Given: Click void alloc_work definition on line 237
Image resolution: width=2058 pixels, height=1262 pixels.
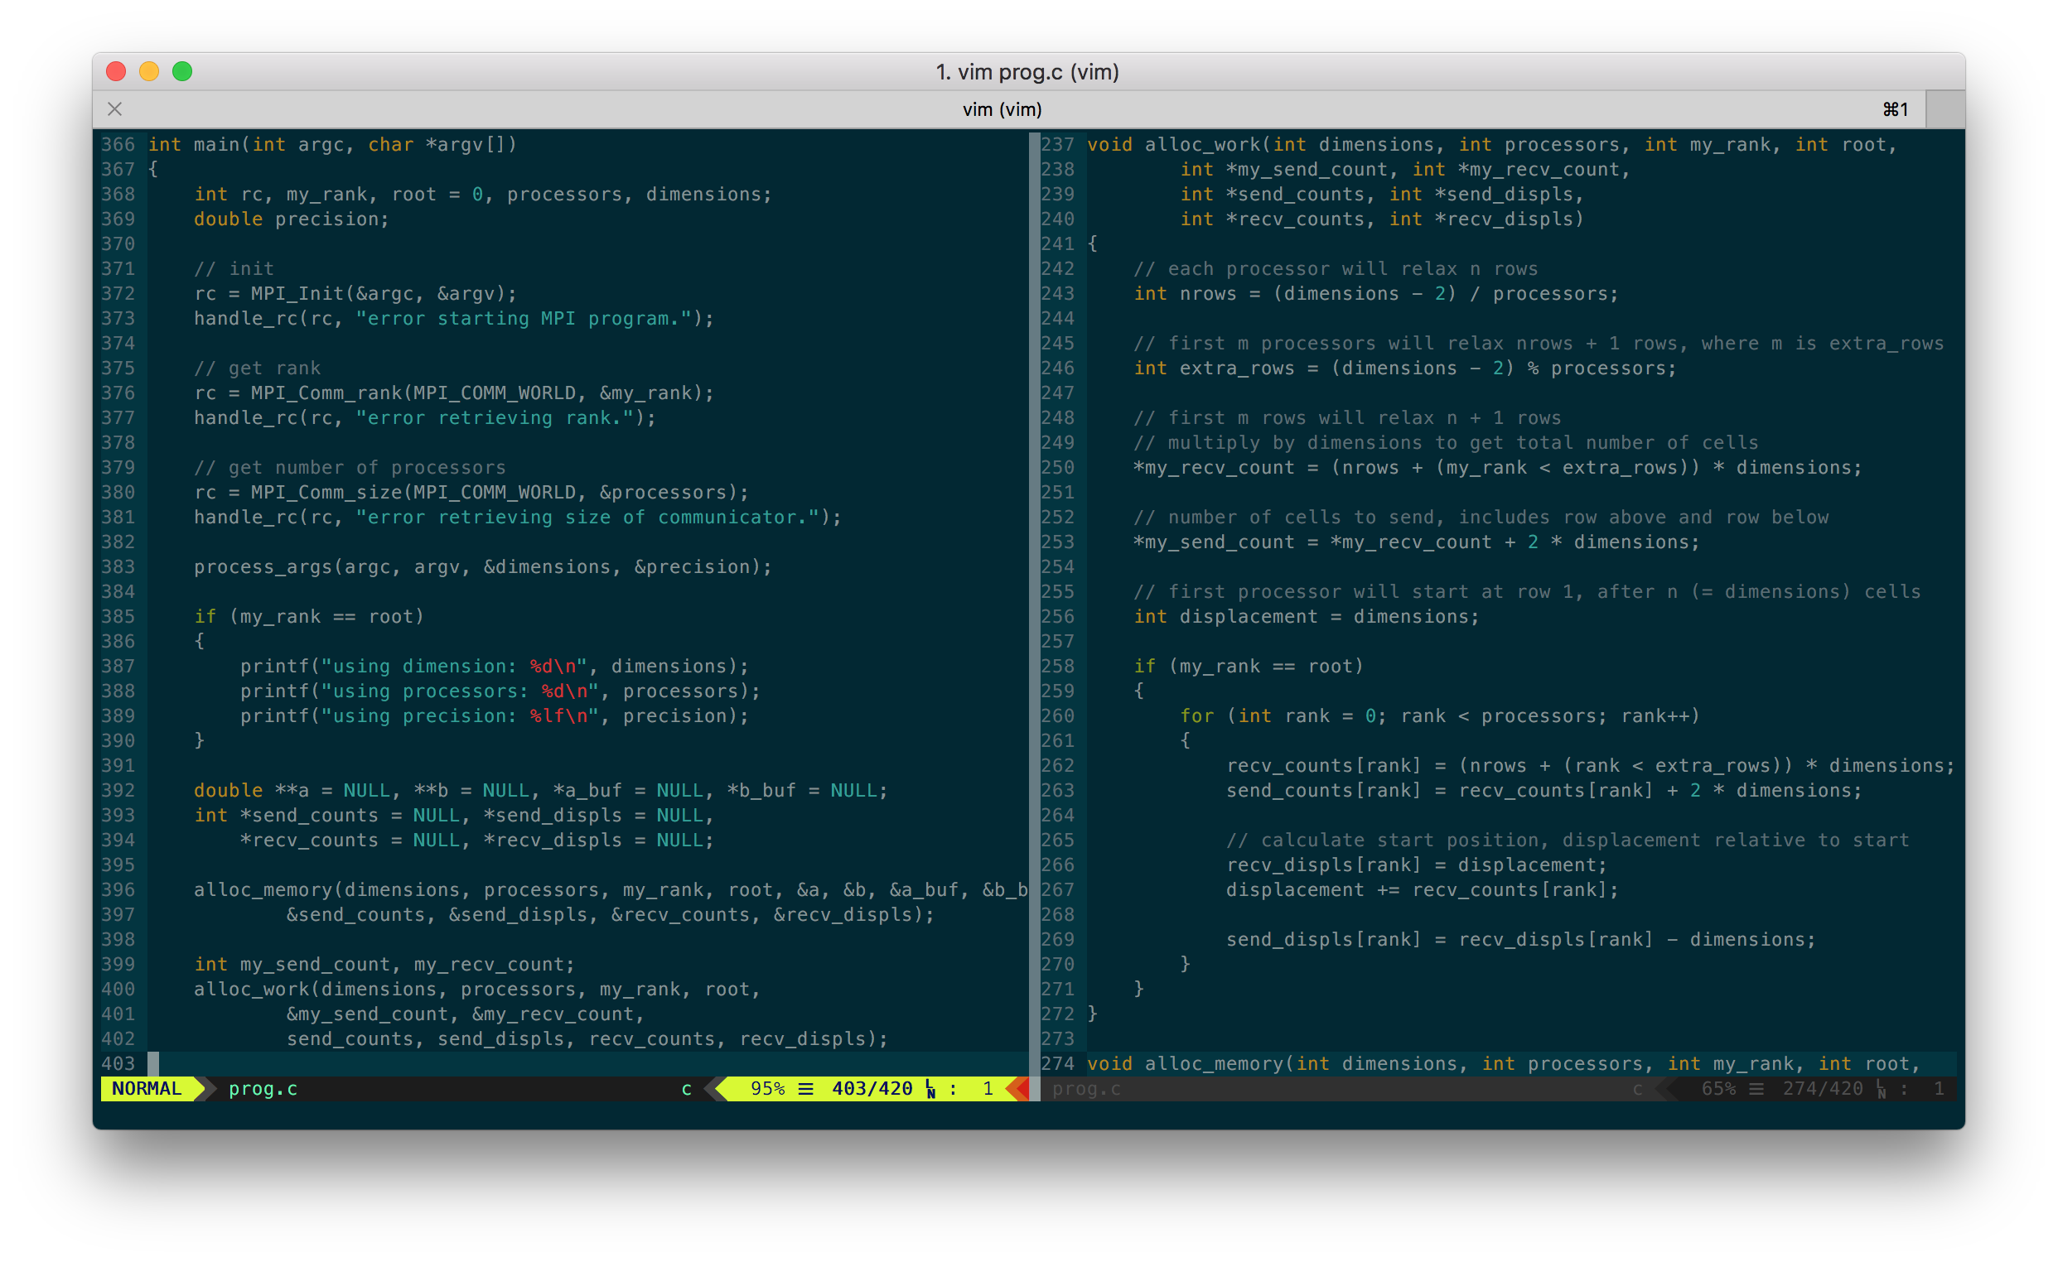Looking at the screenshot, I should pyautogui.click(x=1491, y=144).
